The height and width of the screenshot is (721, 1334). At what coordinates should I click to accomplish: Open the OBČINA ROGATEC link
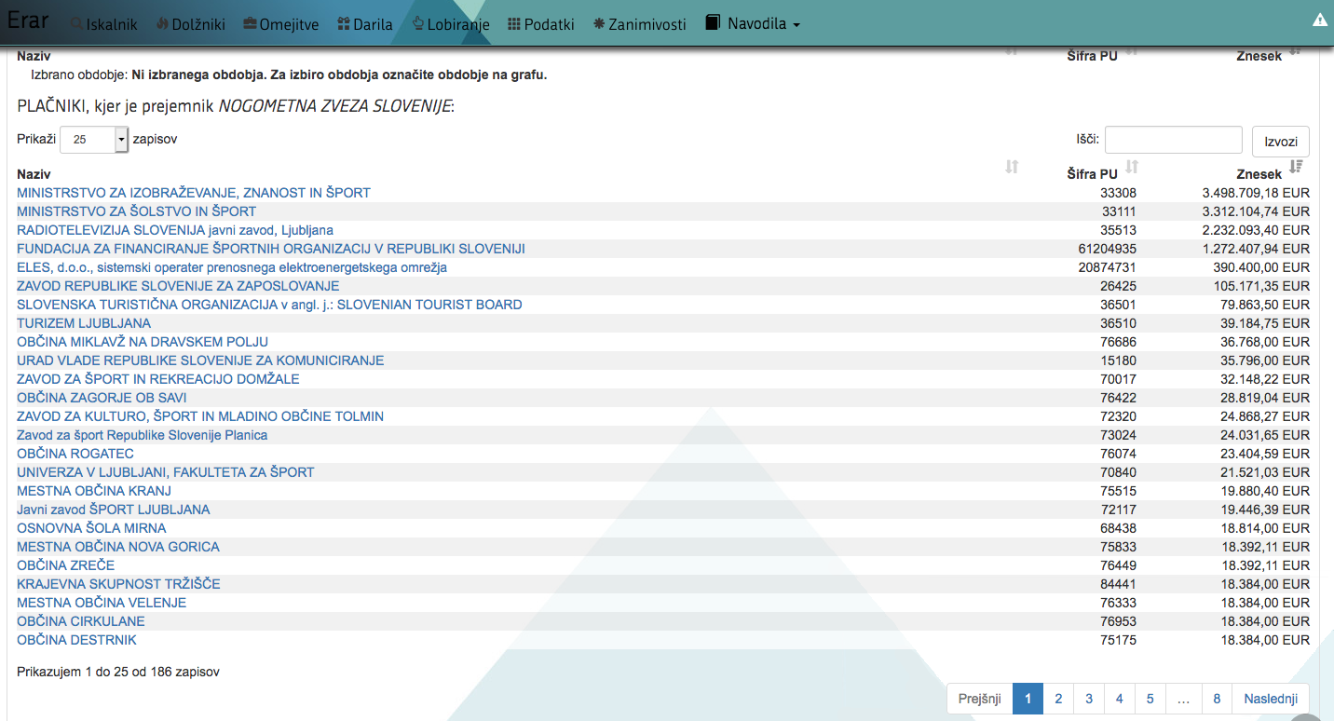click(x=75, y=454)
